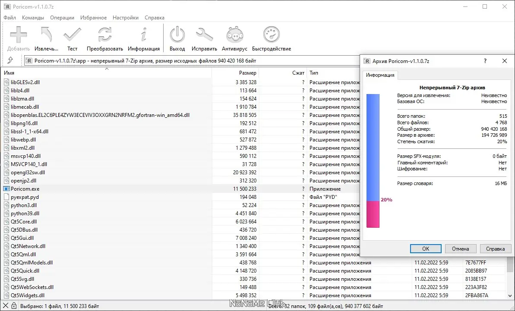This screenshot has width=515, height=311.
Task: Select the python39.dll file row
Action: [180, 213]
